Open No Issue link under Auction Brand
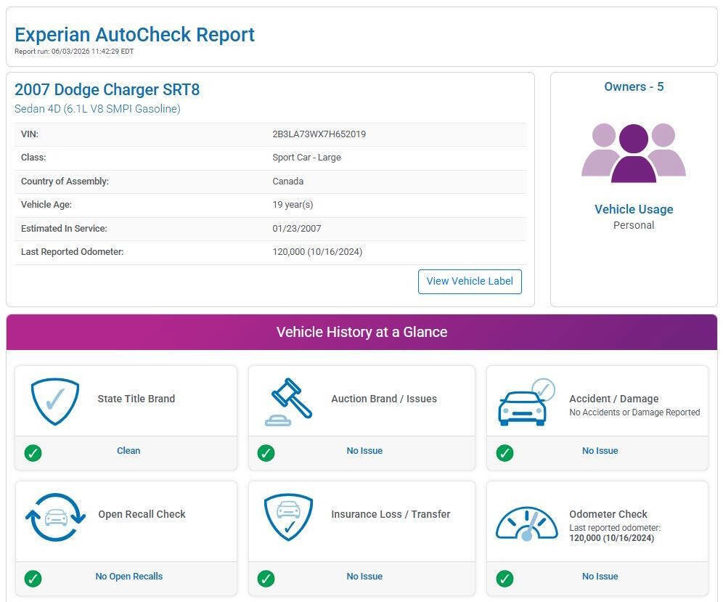Screen dimensions: 723x602 [x=364, y=451]
